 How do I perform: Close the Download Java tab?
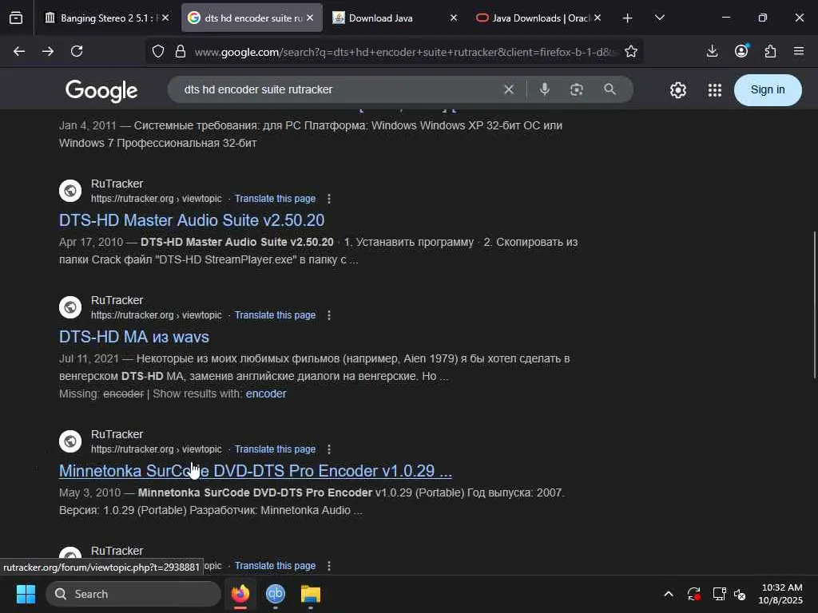point(454,18)
